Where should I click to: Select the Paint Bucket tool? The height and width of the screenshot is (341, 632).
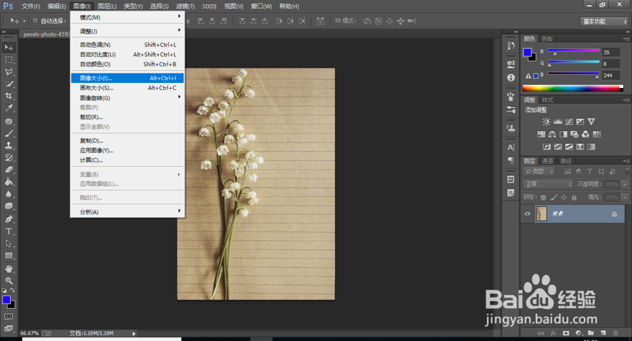coord(8,182)
